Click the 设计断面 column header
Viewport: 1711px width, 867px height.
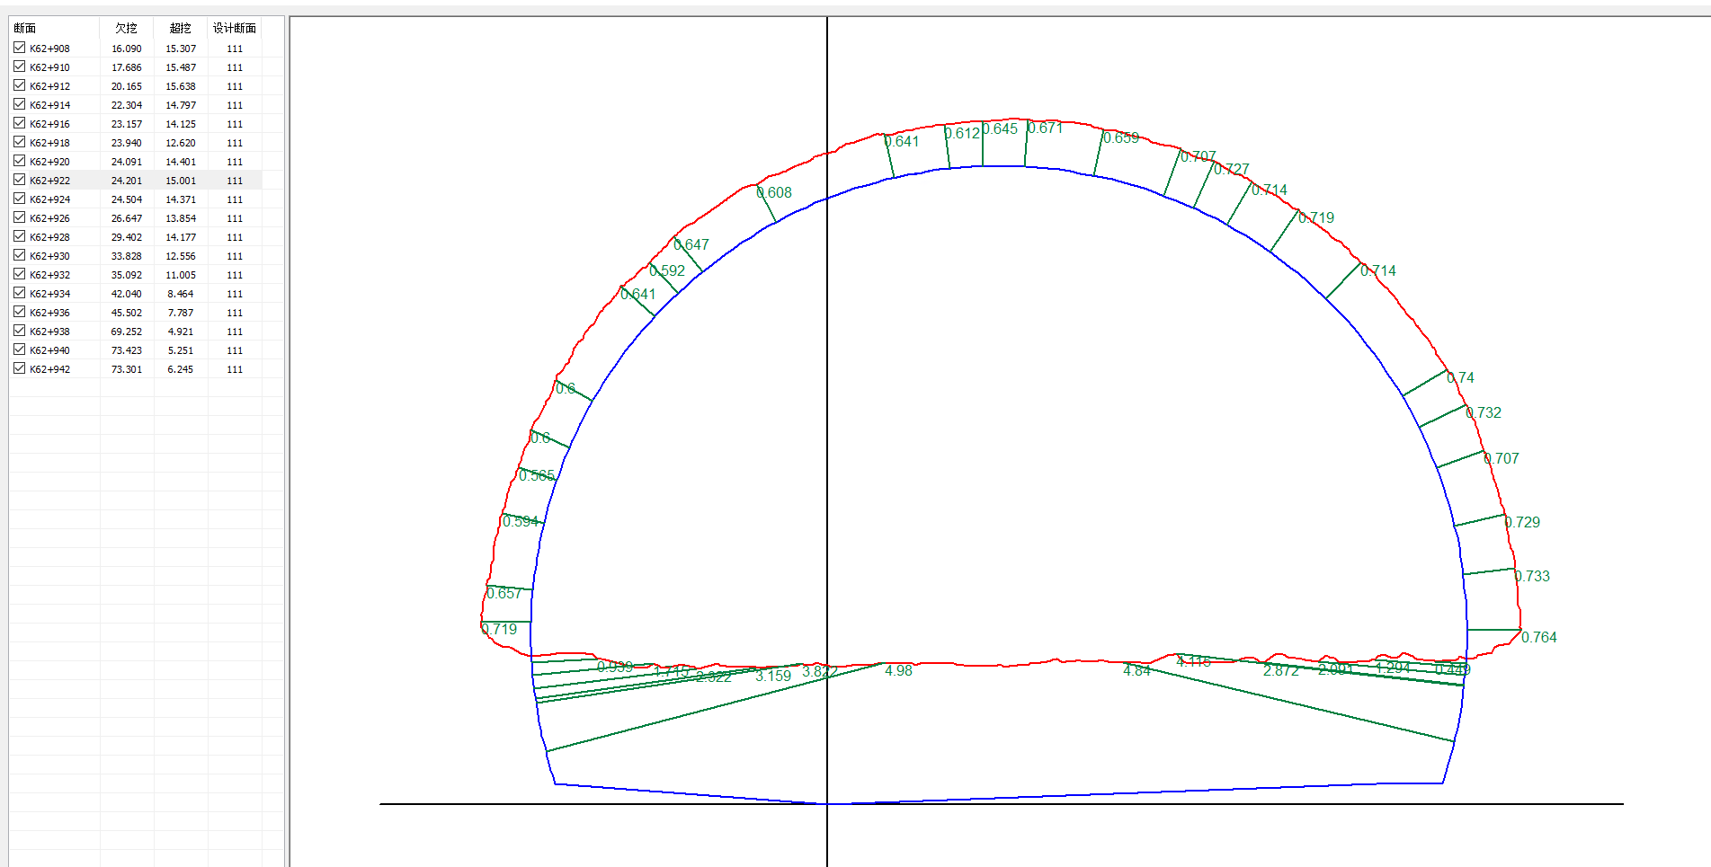point(234,28)
